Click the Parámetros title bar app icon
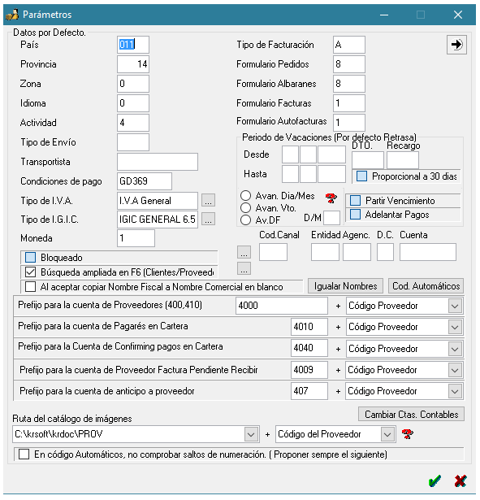480x500 pixels. [12, 15]
